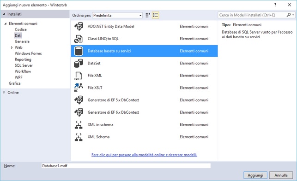Select the File XML document icon
The width and height of the screenshot is (297, 181).
pos(79,76)
